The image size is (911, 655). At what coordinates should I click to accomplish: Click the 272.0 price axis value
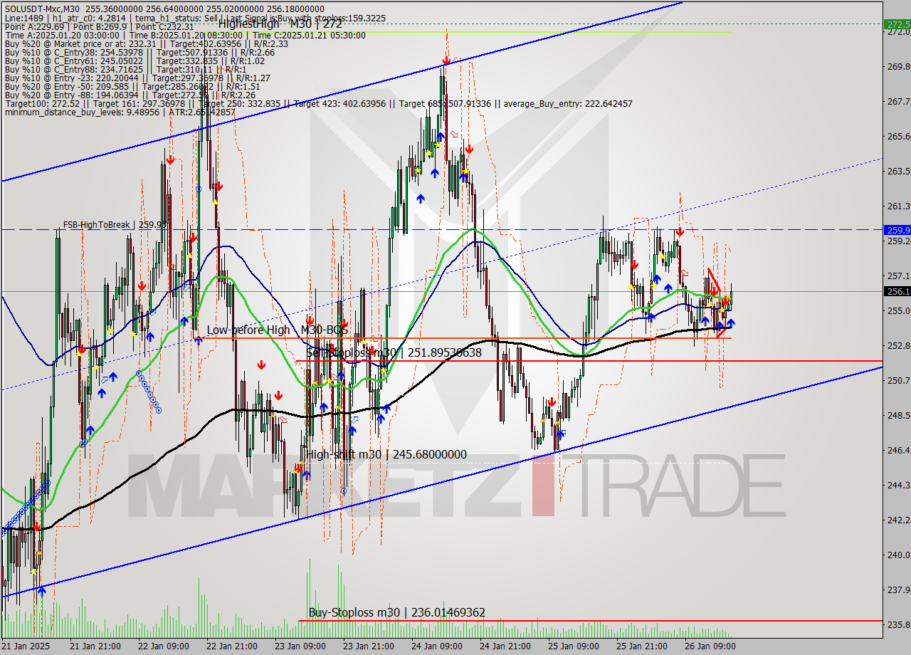click(897, 32)
